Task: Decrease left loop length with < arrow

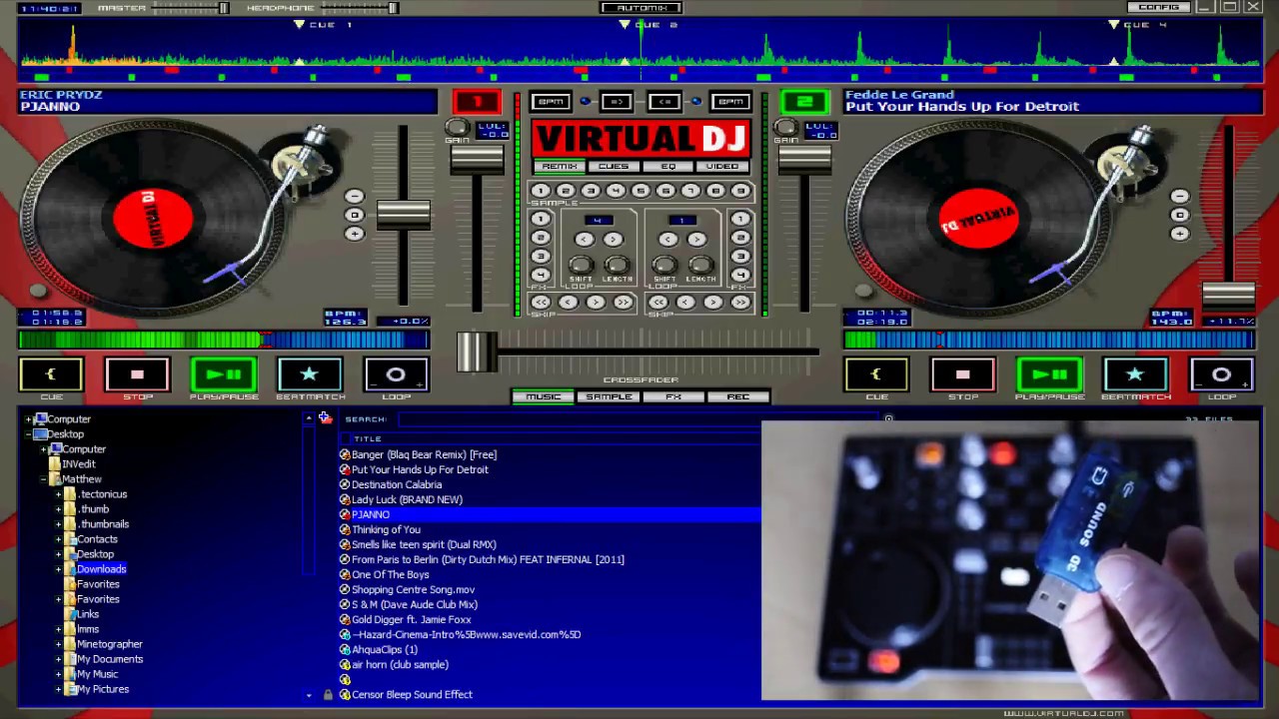Action: tap(585, 239)
